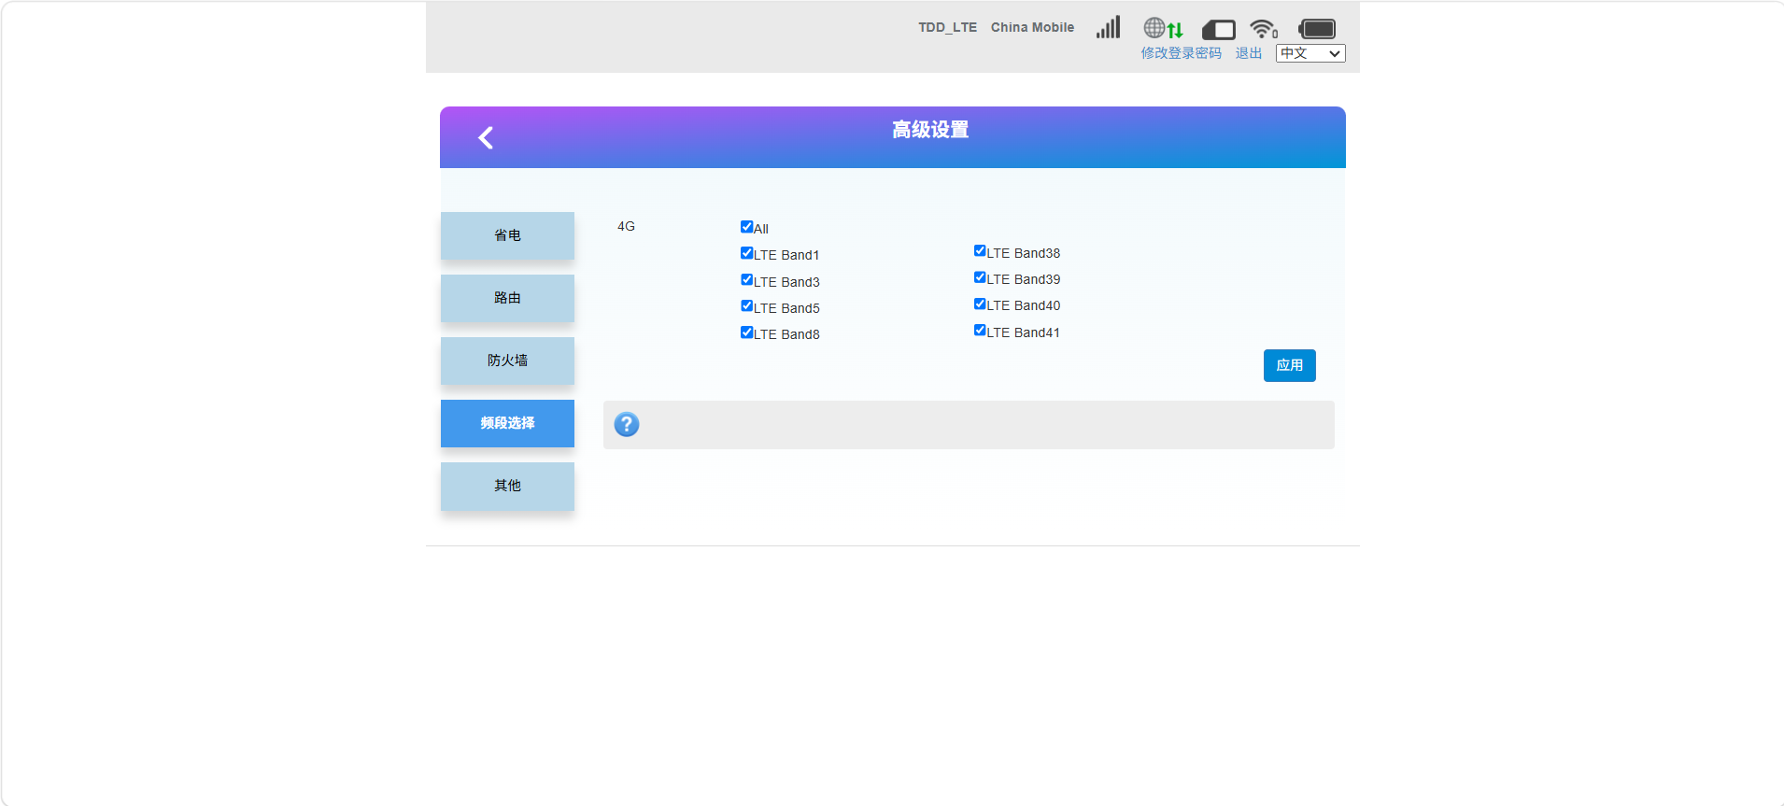Click the globe network data icon
1784x806 pixels.
[1164, 28]
